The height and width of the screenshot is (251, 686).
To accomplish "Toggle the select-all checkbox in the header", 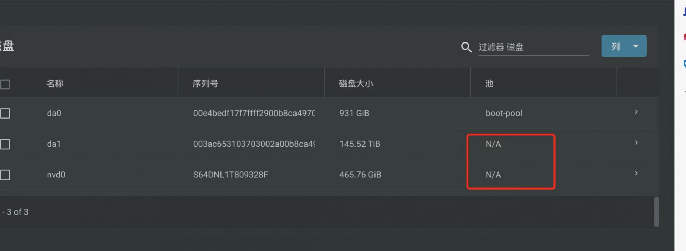I will click(x=5, y=84).
